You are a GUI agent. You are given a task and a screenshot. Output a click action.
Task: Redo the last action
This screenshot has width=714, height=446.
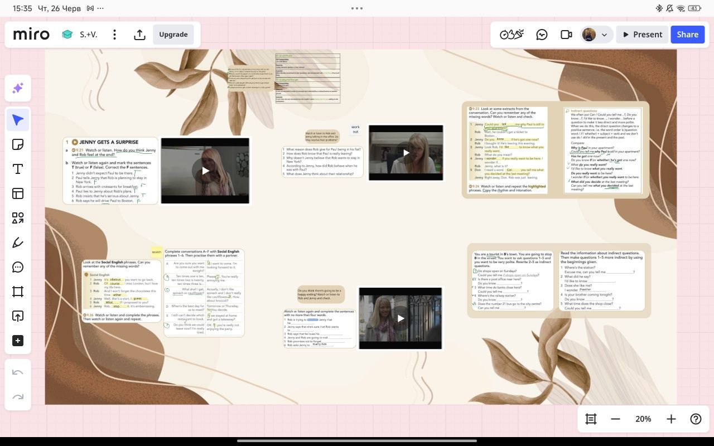[18, 397]
